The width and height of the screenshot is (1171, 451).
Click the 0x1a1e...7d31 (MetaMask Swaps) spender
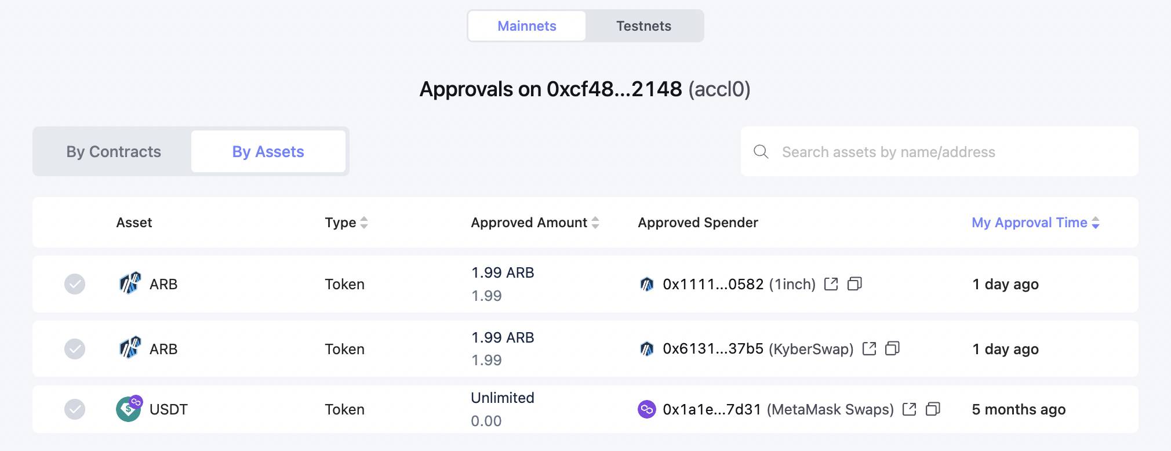tap(779, 409)
